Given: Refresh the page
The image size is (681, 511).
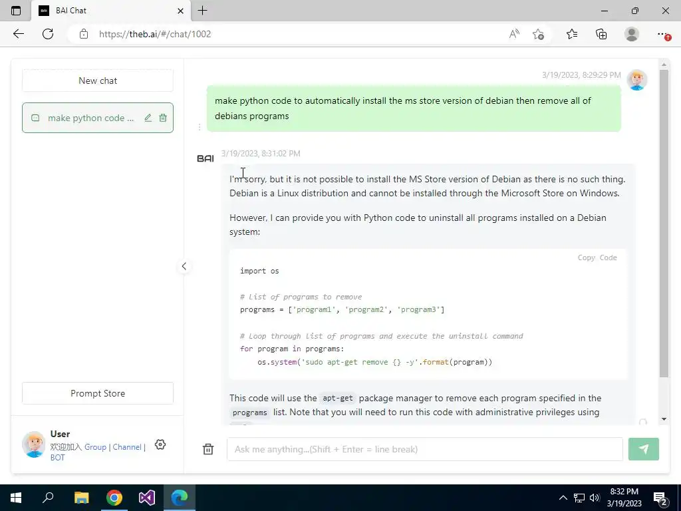Looking at the screenshot, I should click(48, 34).
